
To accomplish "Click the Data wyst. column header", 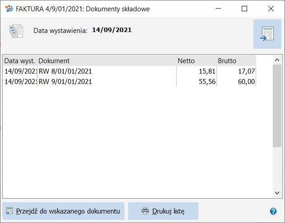I will [20, 61].
